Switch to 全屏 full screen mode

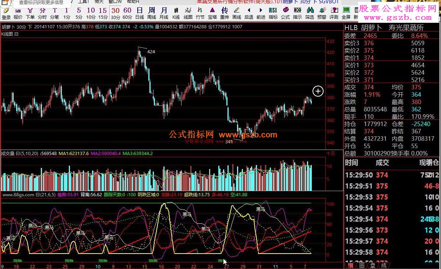[346, 14]
